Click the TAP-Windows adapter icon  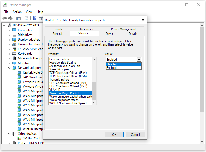pyautogui.click(x=19, y=77)
